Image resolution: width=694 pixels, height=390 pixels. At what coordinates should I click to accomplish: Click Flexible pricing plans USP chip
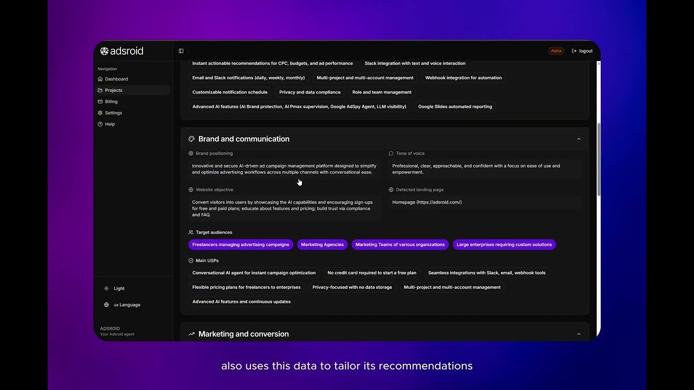246,288
